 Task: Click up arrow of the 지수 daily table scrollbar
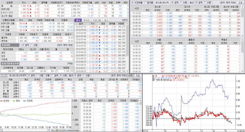[128, 24]
